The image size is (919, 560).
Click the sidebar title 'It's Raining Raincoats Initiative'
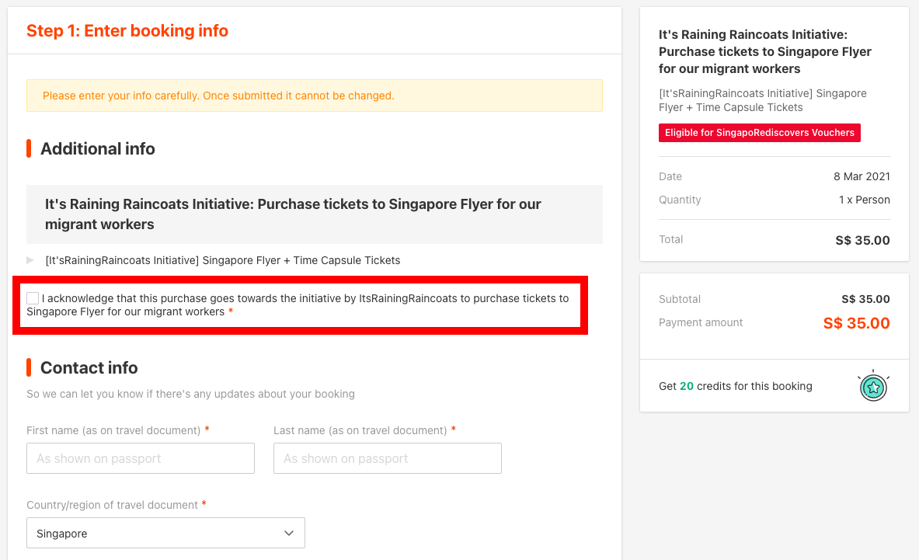765,51
